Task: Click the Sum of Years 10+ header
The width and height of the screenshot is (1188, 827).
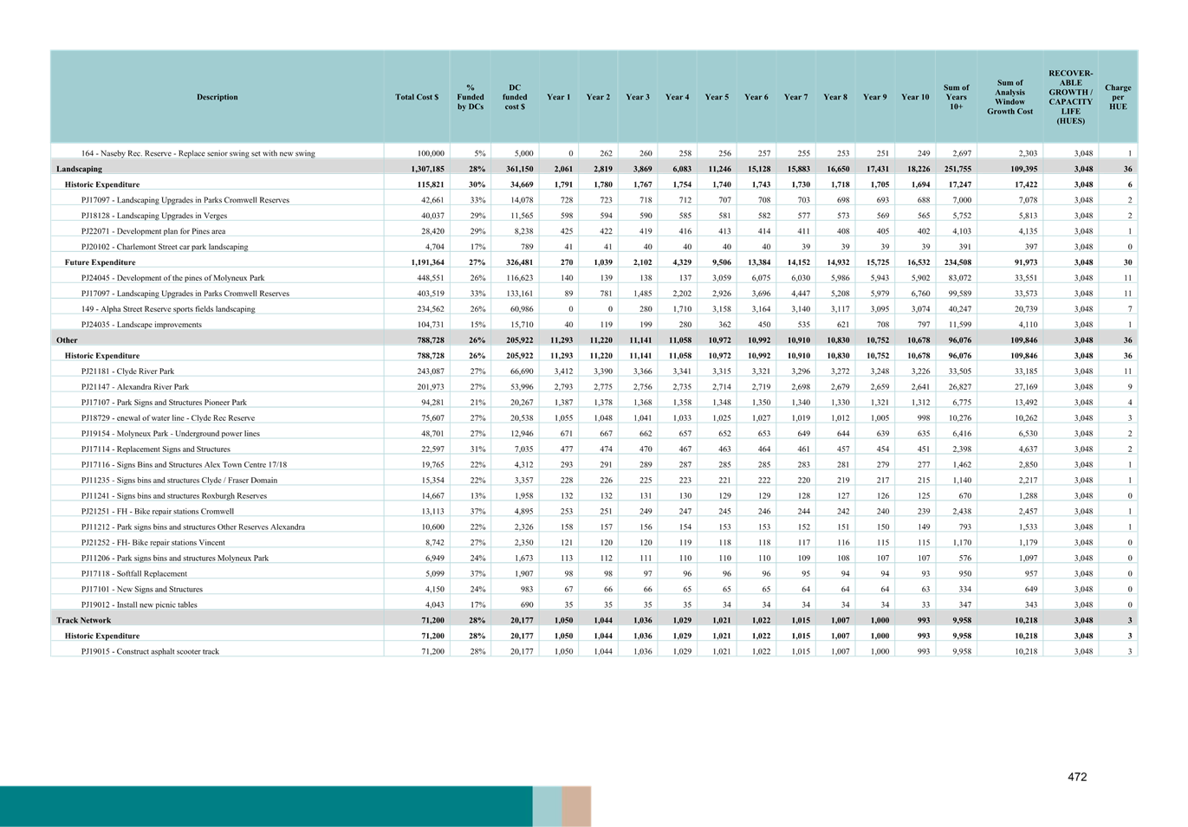Action: [956, 97]
